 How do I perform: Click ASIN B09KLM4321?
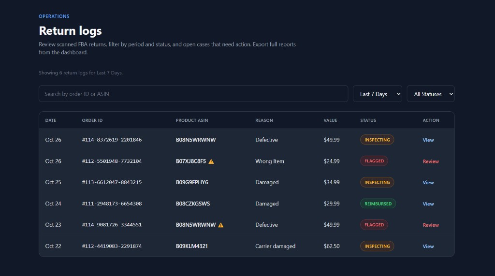[192, 246]
